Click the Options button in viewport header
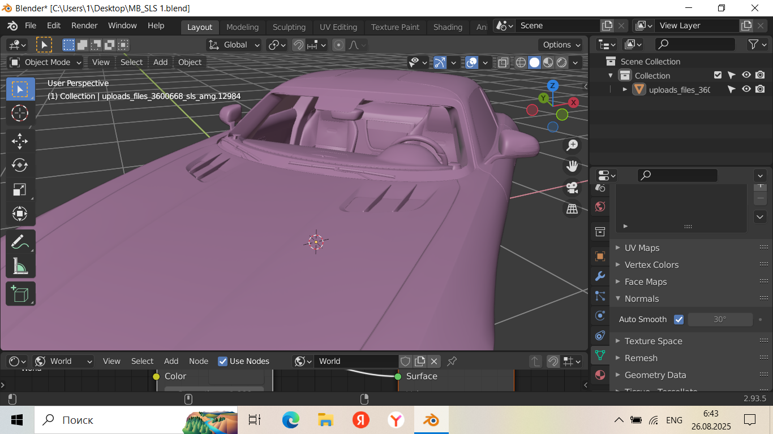This screenshot has width=773, height=434. click(x=561, y=45)
